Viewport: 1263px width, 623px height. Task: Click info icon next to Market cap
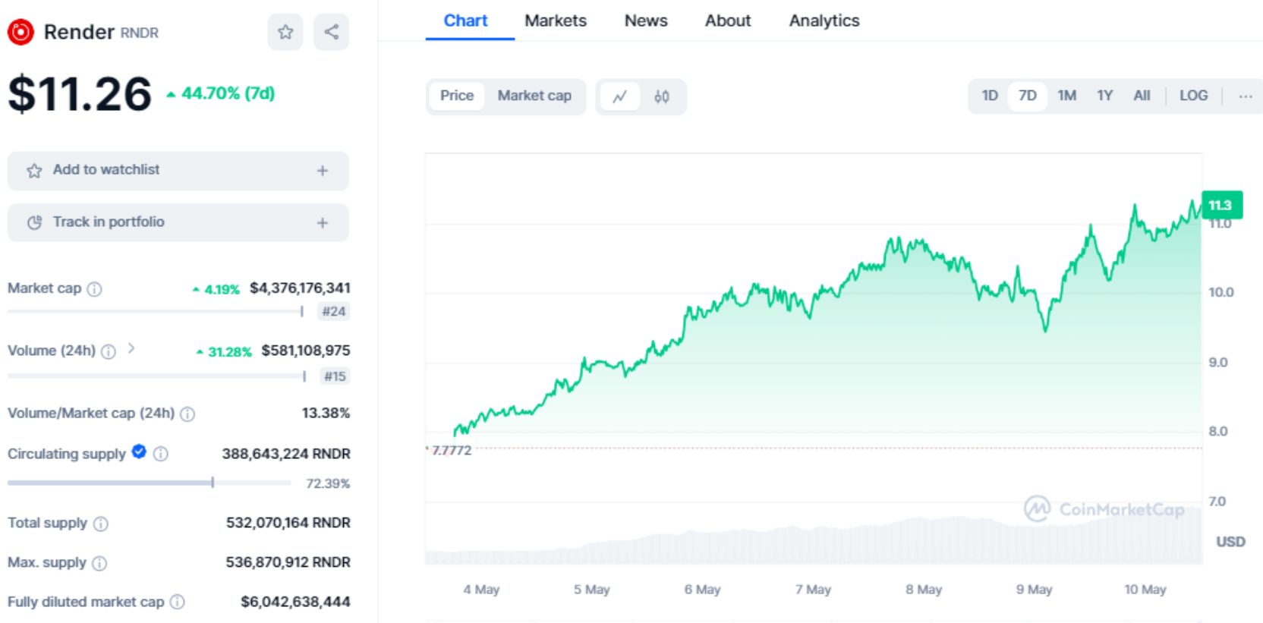click(94, 289)
